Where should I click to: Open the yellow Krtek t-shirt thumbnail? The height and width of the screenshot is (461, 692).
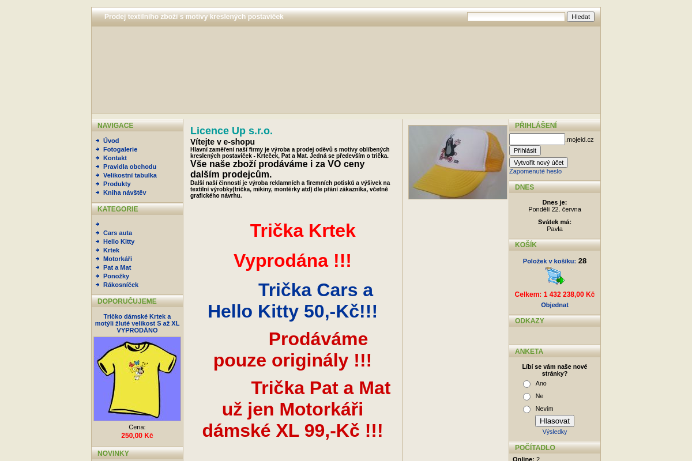[x=137, y=379]
